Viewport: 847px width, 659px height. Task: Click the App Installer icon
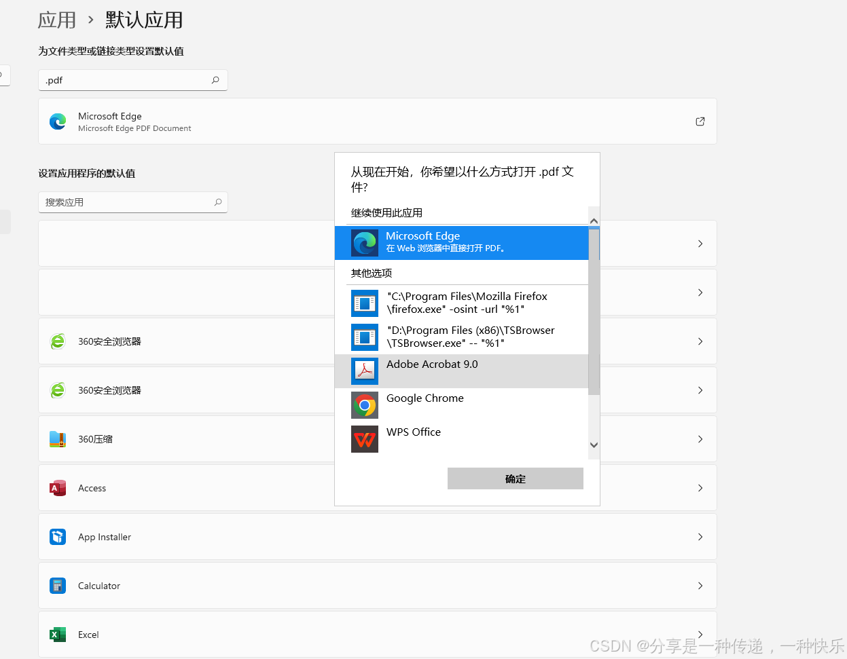58,537
